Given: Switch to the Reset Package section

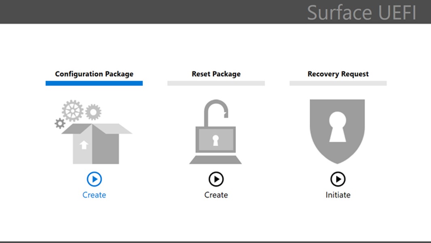Looking at the screenshot, I should click(x=216, y=74).
